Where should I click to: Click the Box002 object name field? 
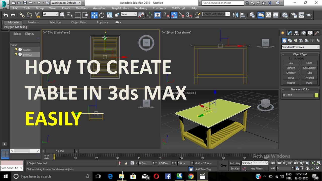[x=298, y=95]
